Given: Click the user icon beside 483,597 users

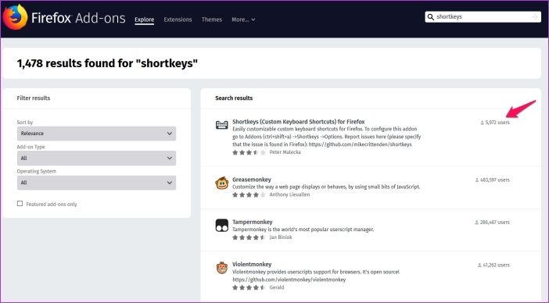Looking at the screenshot, I should pos(477,180).
